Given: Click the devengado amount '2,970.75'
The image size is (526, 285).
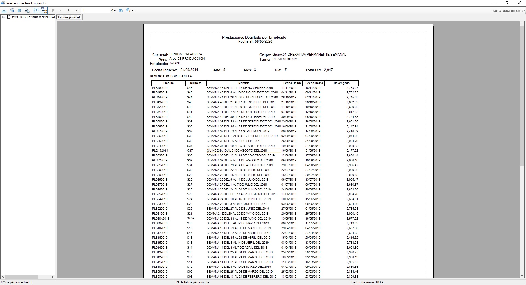Looking at the screenshot, I should click(x=352, y=252).
